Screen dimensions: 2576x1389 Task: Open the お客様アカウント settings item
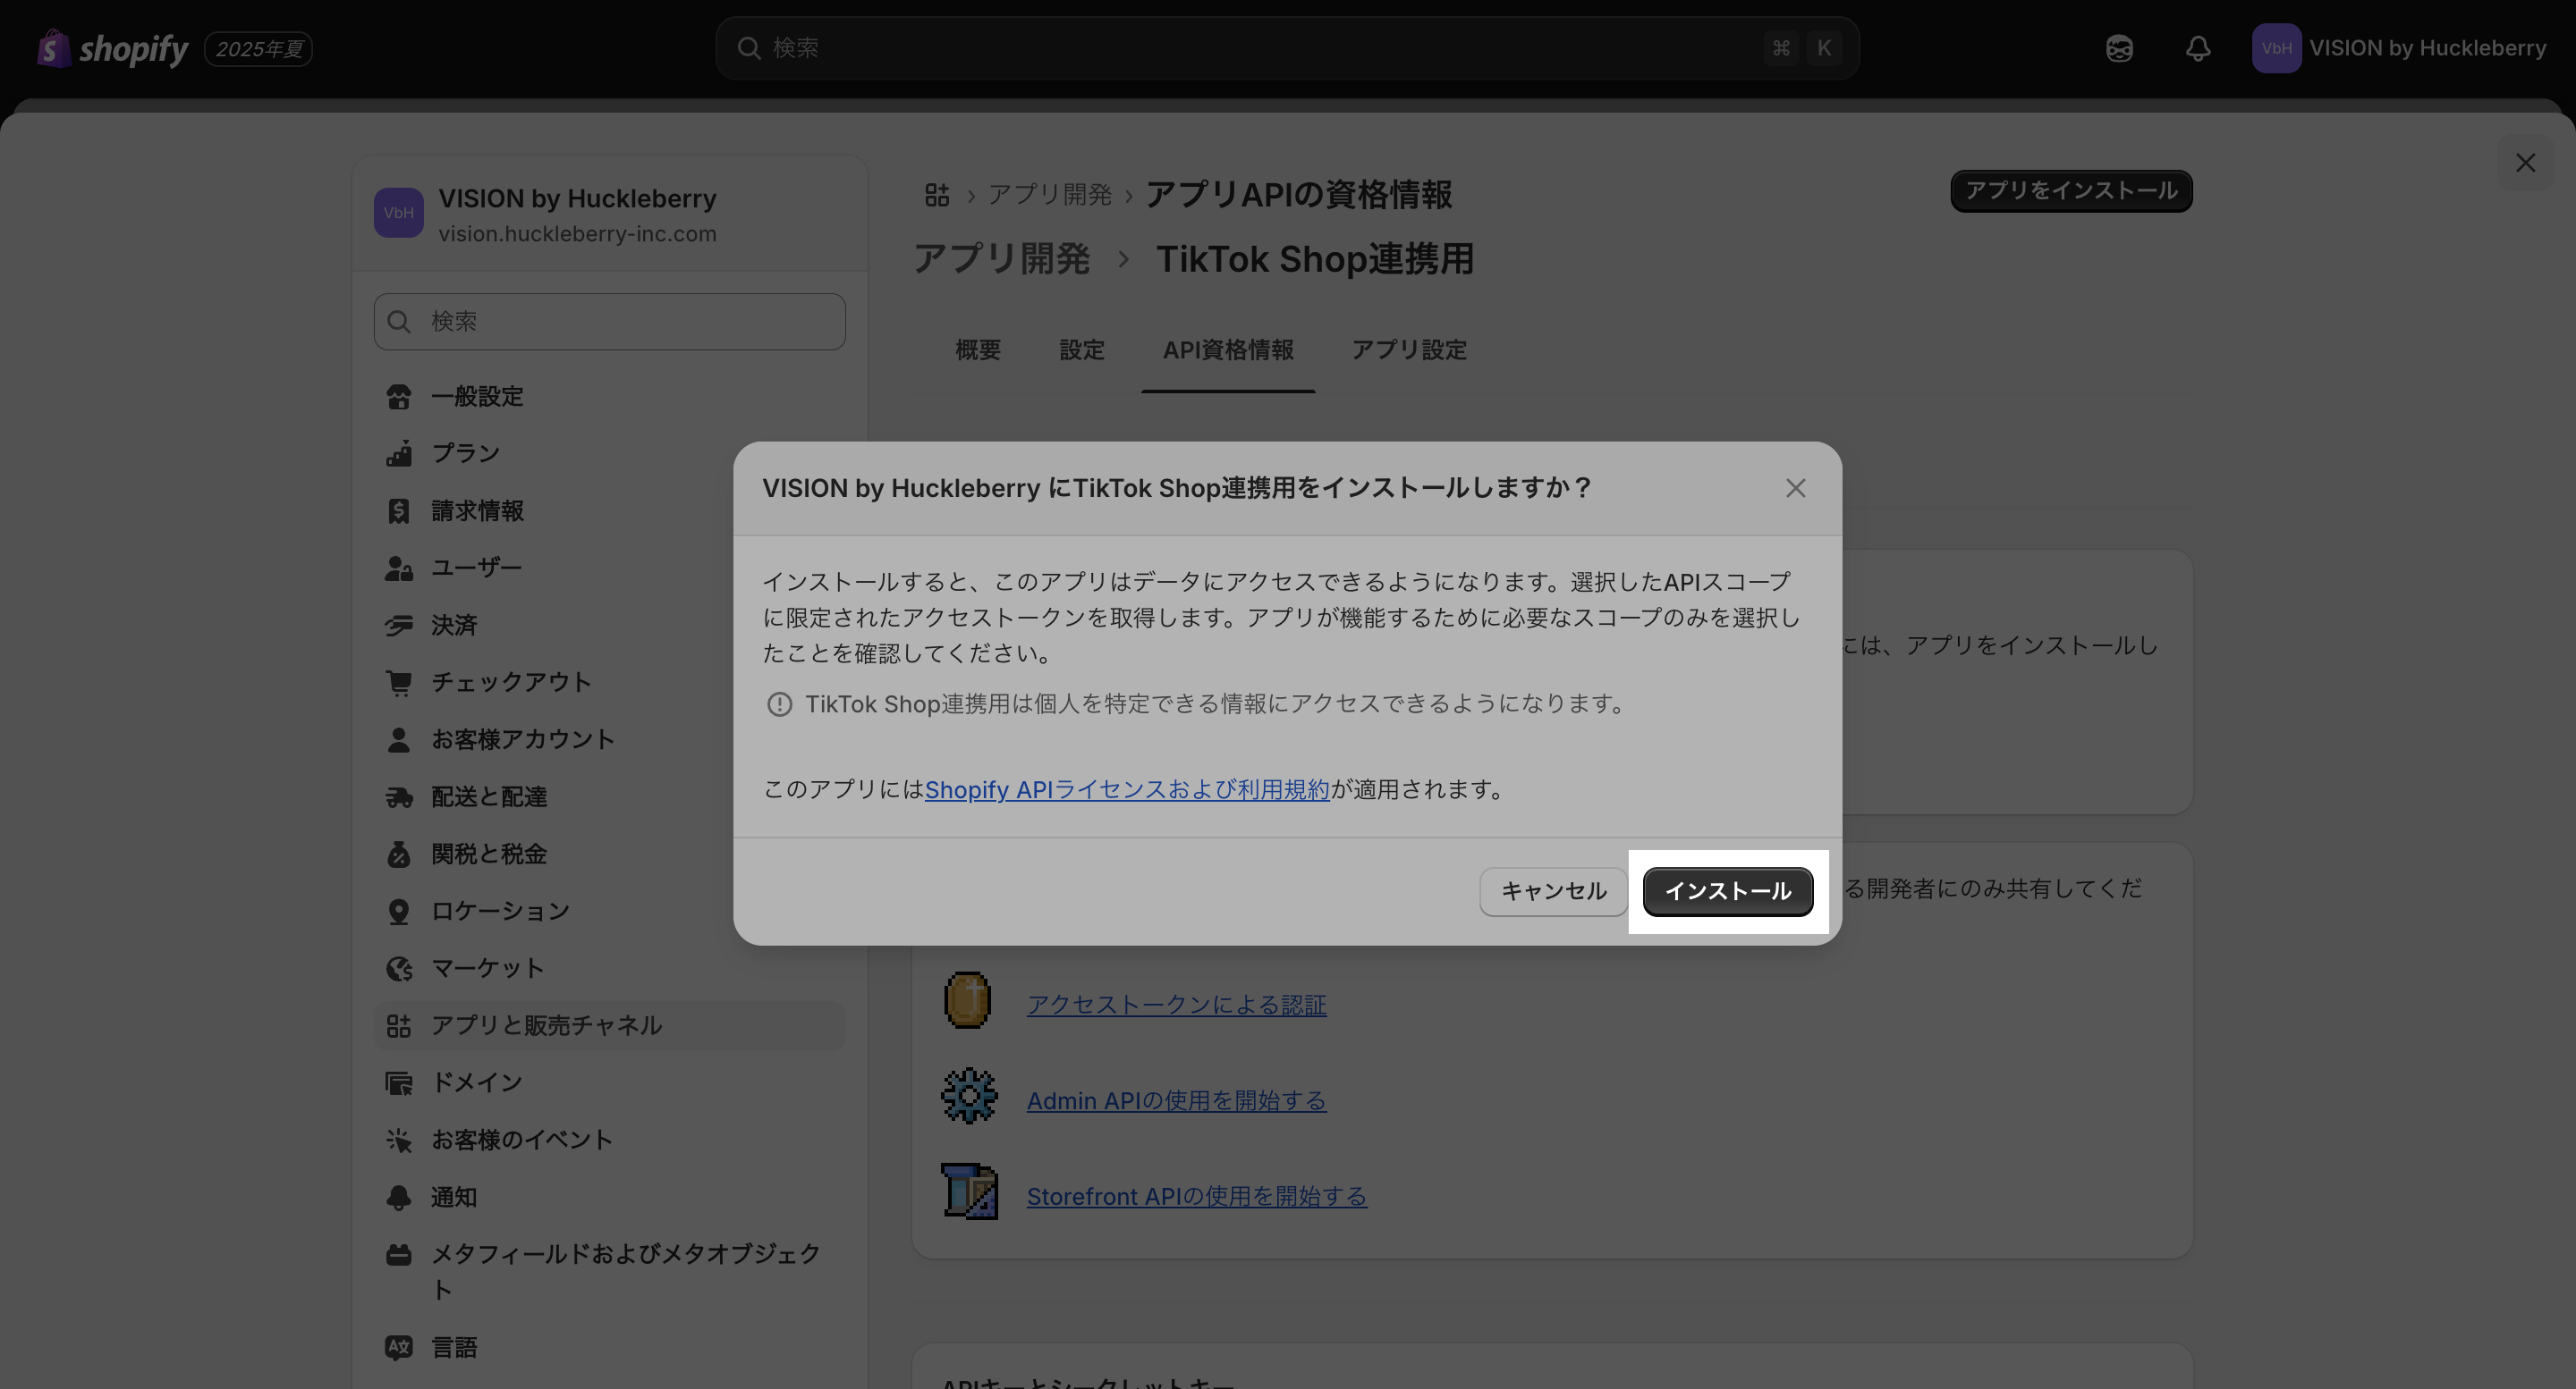[609, 738]
